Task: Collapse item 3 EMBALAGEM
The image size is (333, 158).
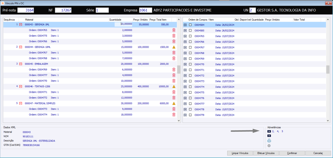Action: (x=20, y=64)
